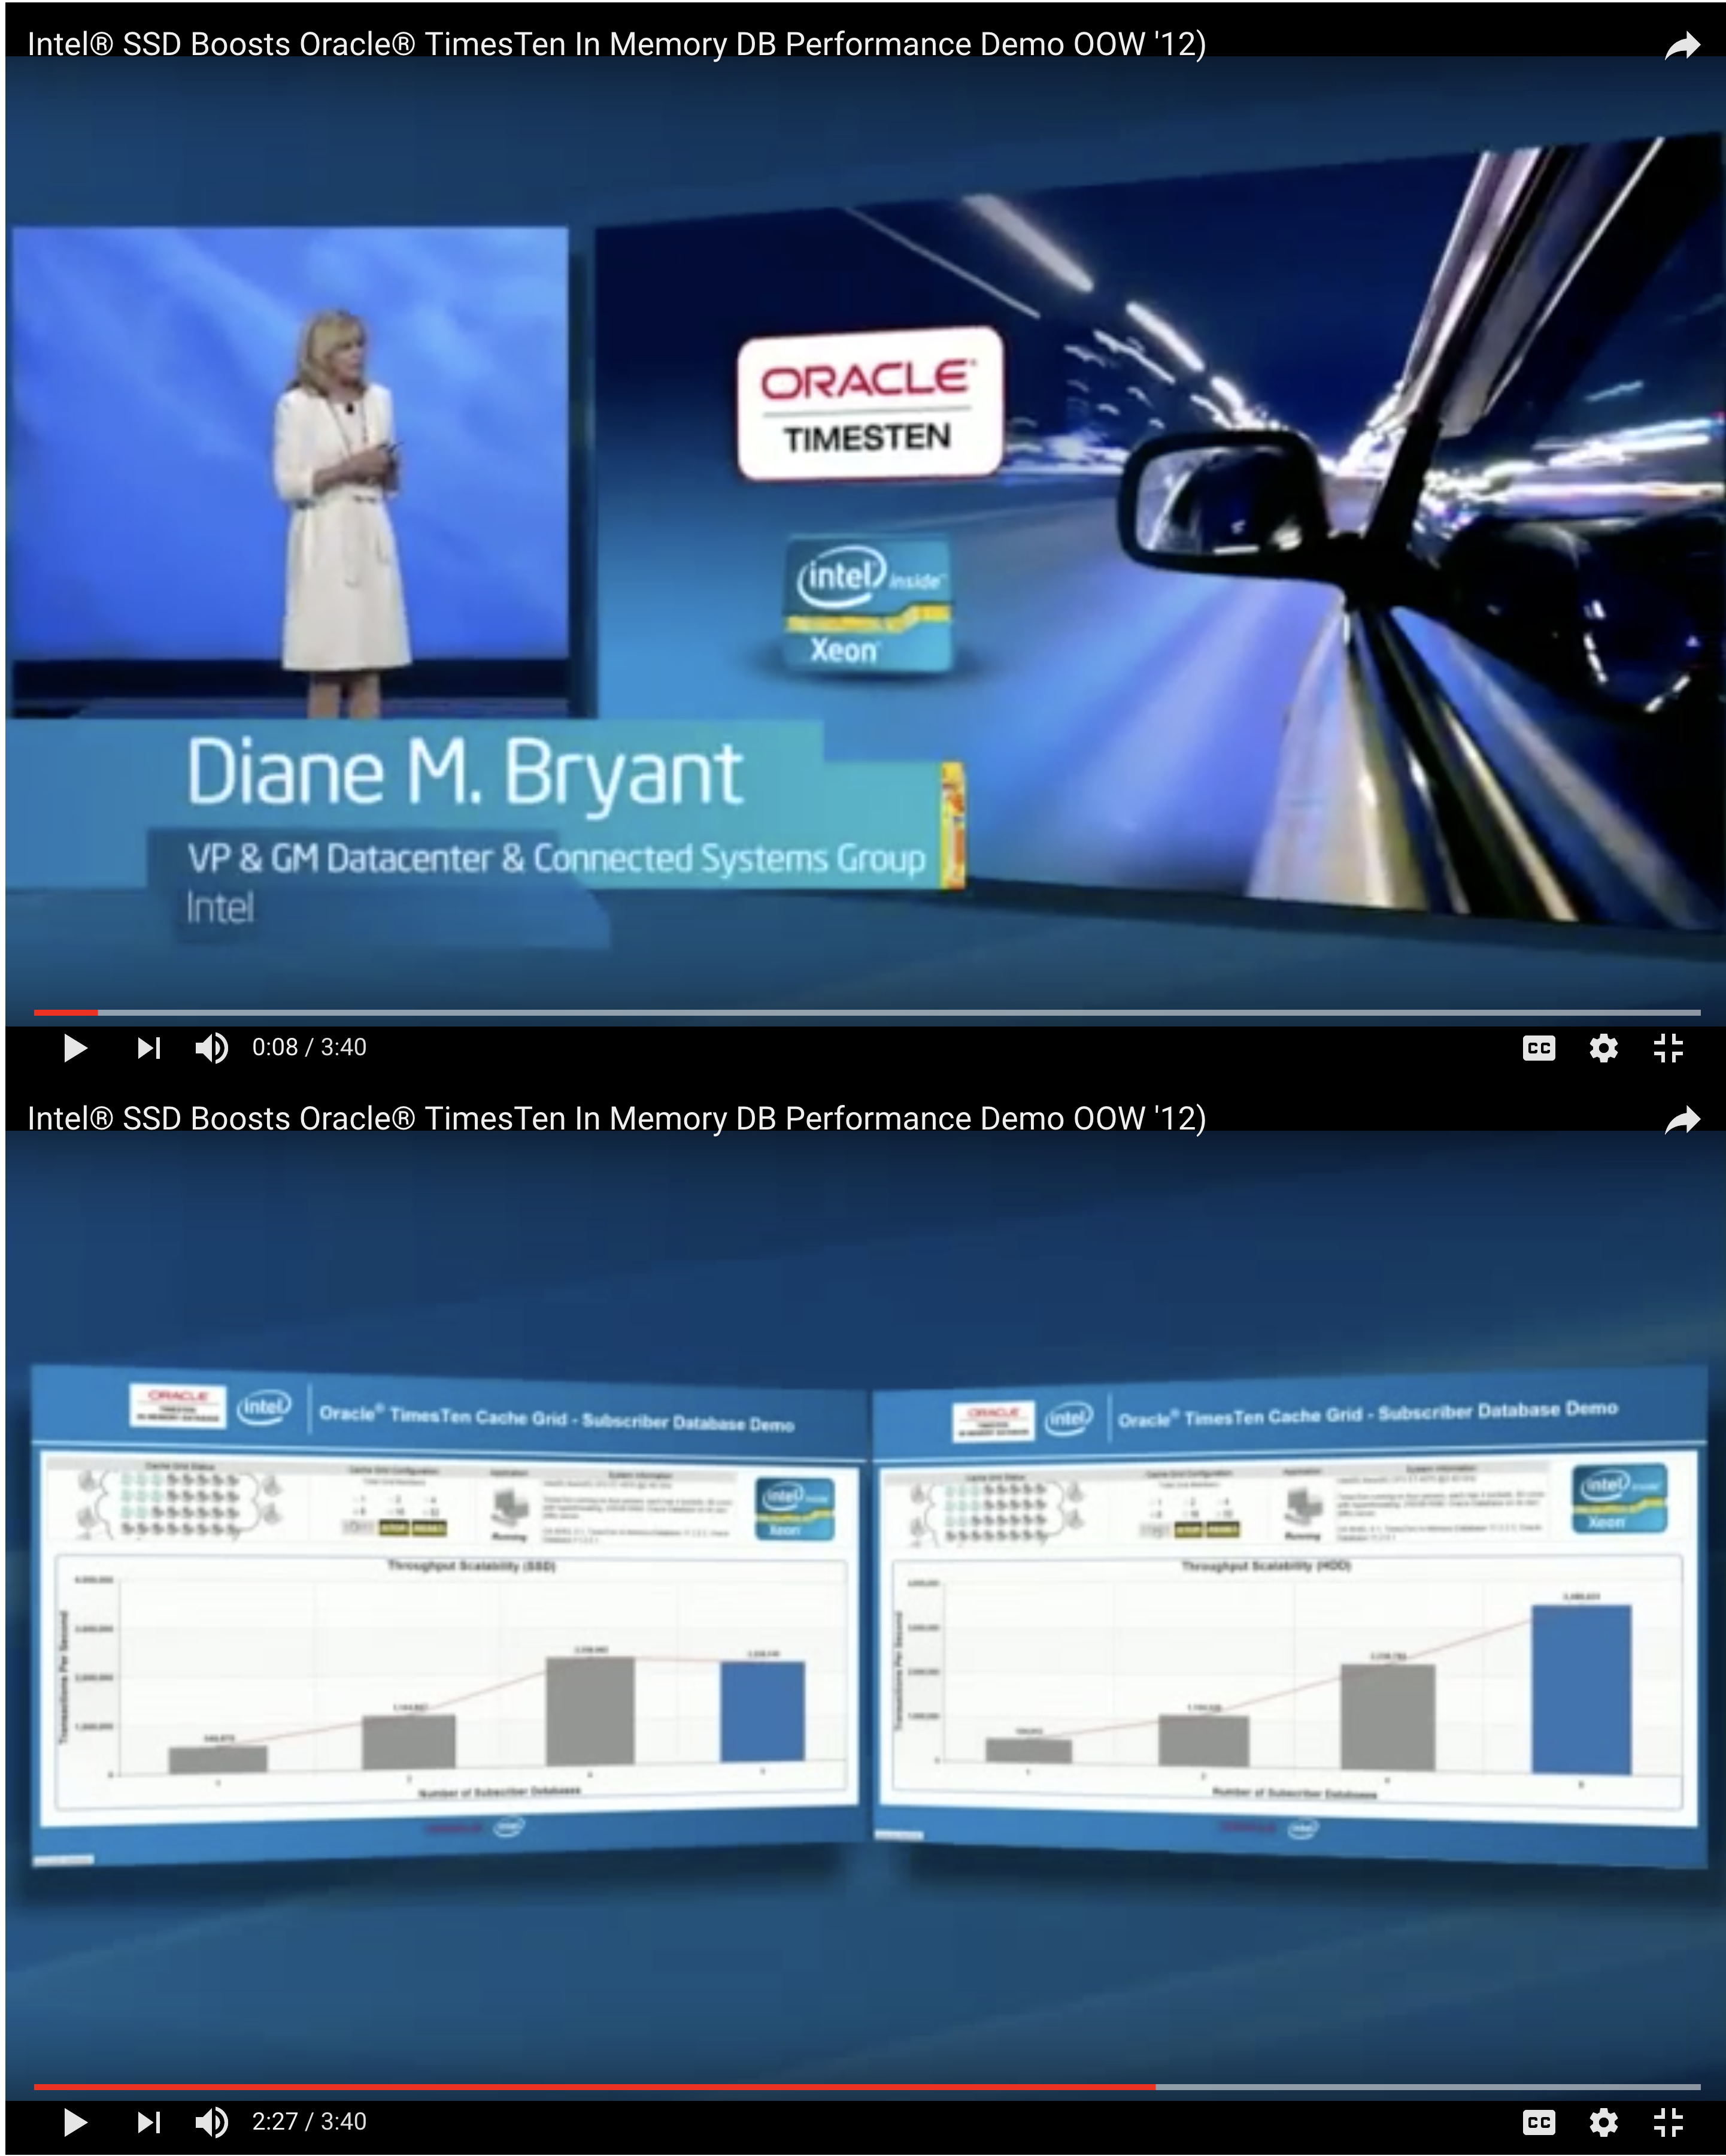Seek on the bottom player's progress bar

point(866,2087)
